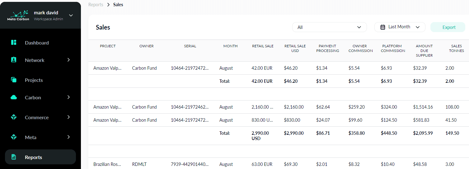Click the Commerce icon in sidebar
This screenshot has width=469, height=169.
tap(14, 117)
